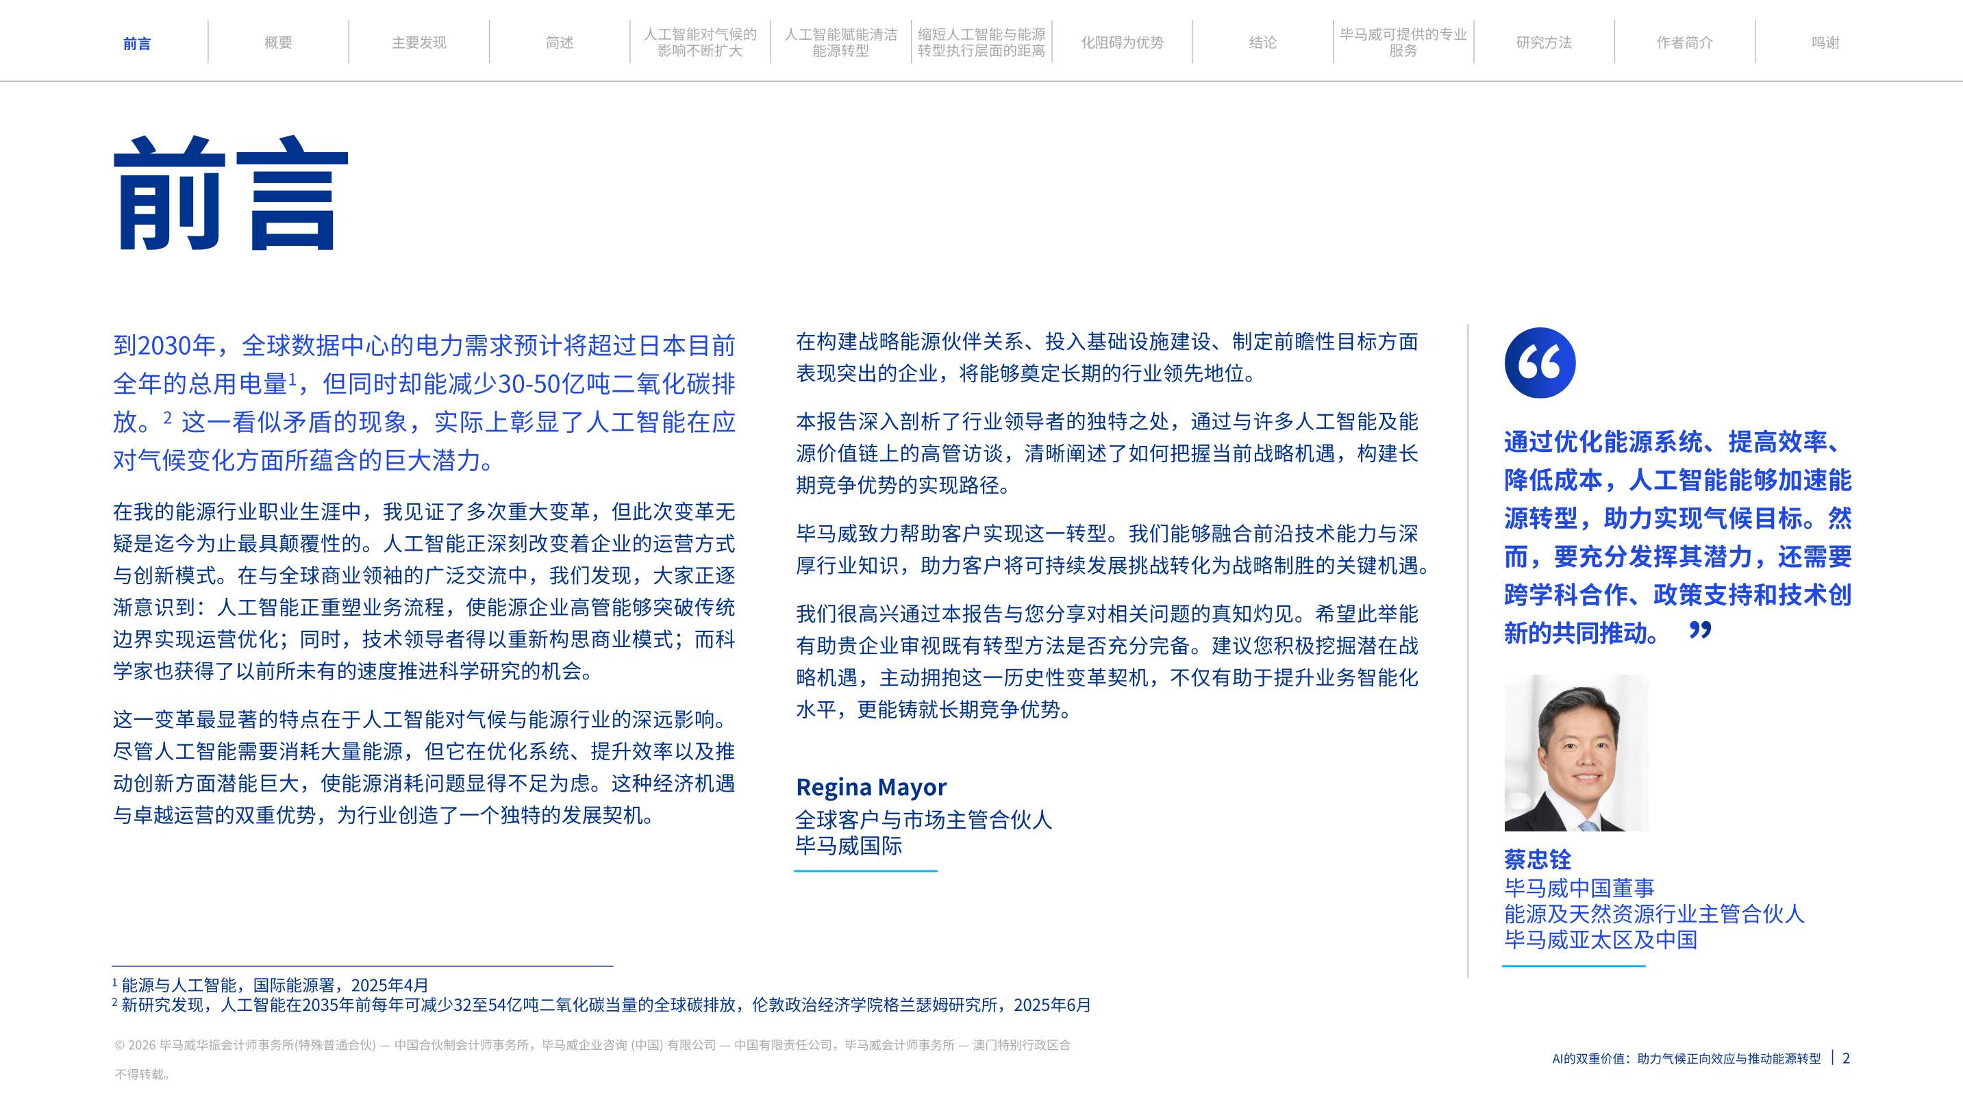Click the closing quotation mark icon
The image size is (1963, 1104).
tap(1700, 630)
